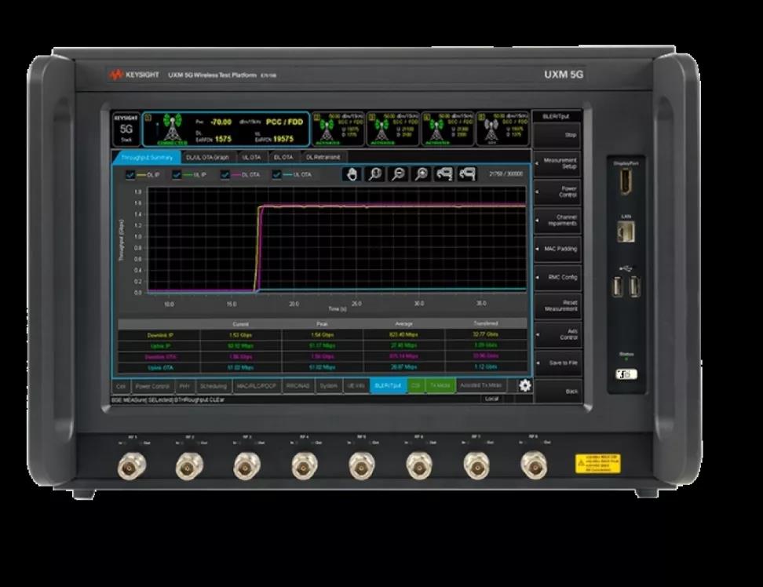Click the last graph toolbar icon

pos(467,174)
